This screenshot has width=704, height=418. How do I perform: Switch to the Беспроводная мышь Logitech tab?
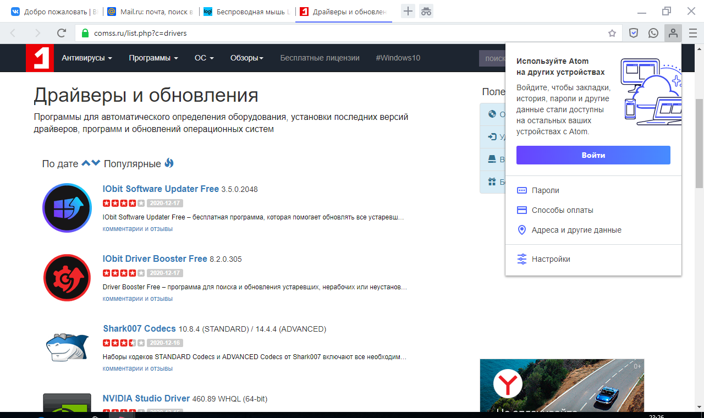click(x=246, y=12)
